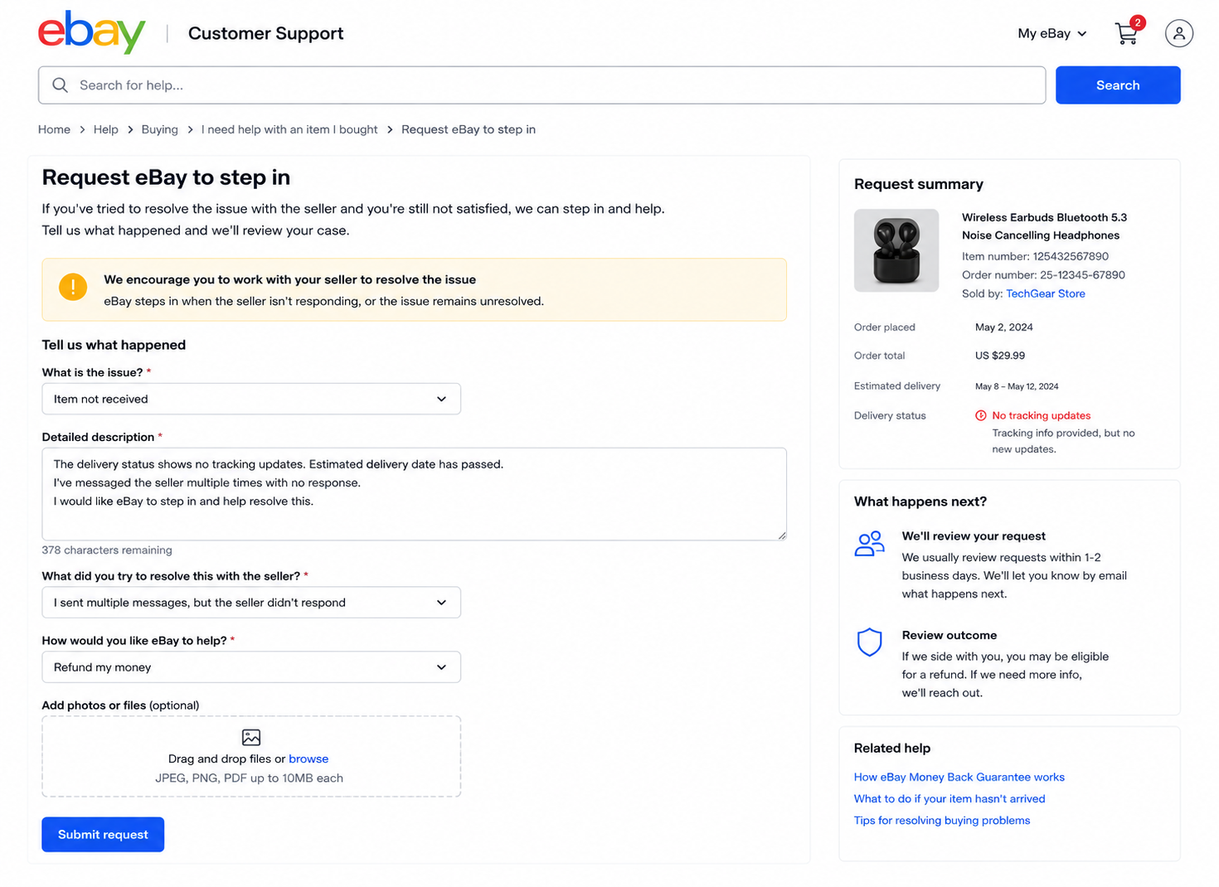The width and height of the screenshot is (1219, 887).
Task: Click the red no-tracking alert icon
Action: [980, 415]
